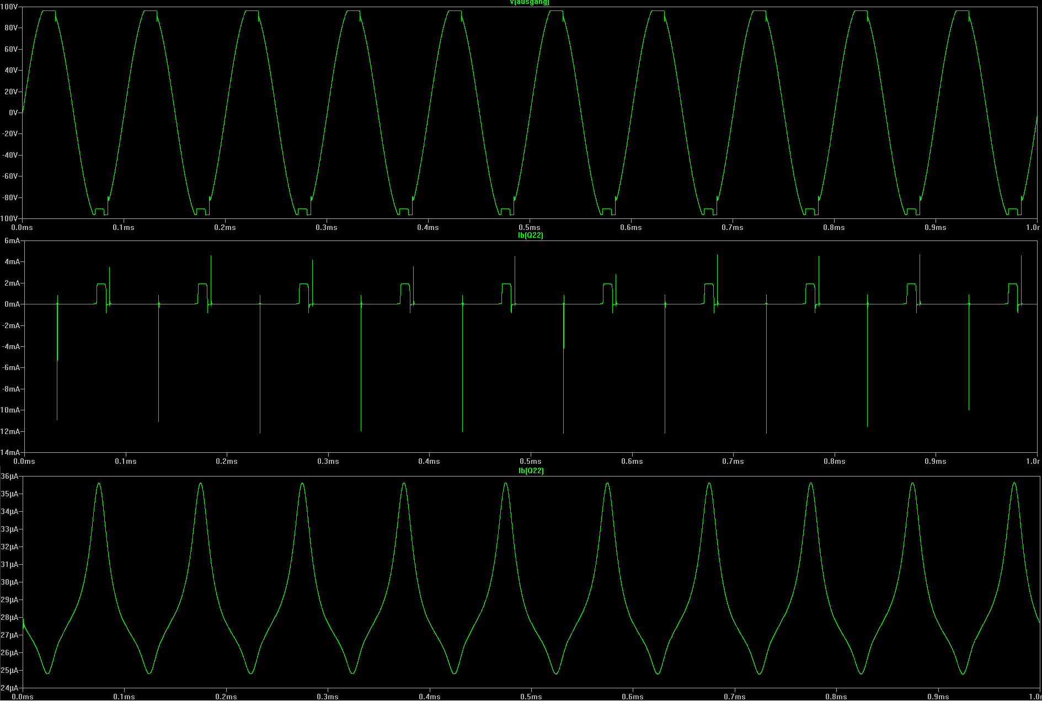Click the 27µA axis label
Screen dimensions: 1042x701
(x=9, y=635)
